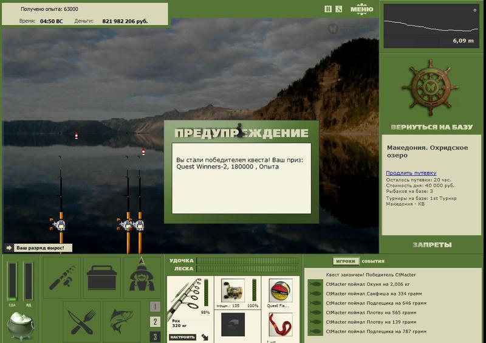Click the game time 04:50 ВС
The height and width of the screenshot is (343, 486).
(x=52, y=21)
